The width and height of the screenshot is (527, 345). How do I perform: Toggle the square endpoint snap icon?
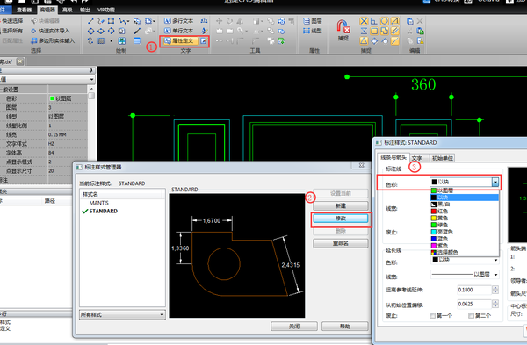(x=374, y=32)
